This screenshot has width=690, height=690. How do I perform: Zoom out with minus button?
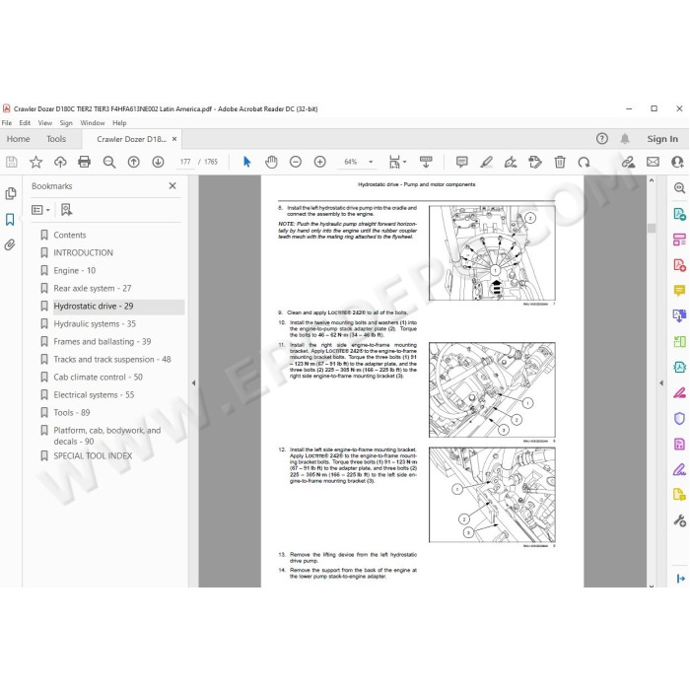[296, 162]
